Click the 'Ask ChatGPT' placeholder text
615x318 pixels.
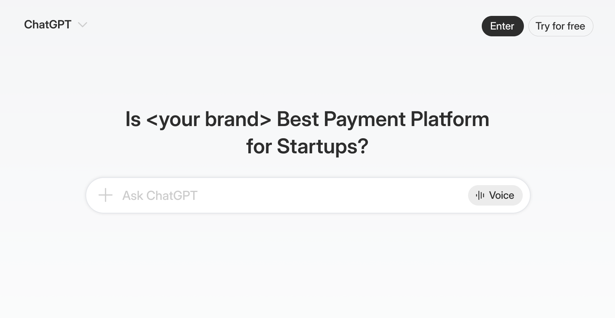pos(160,196)
